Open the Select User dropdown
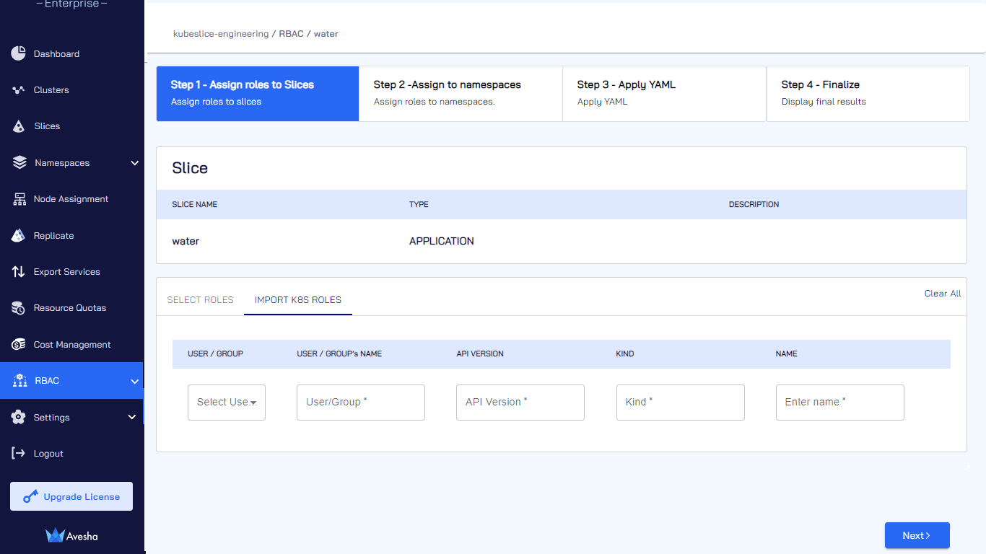The image size is (986, 554). pyautogui.click(x=227, y=403)
